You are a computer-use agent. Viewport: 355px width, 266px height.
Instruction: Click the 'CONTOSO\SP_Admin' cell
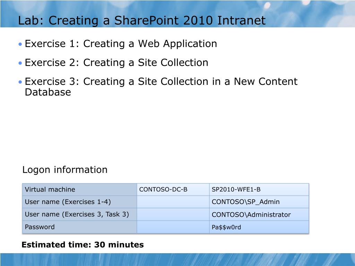tap(259, 202)
